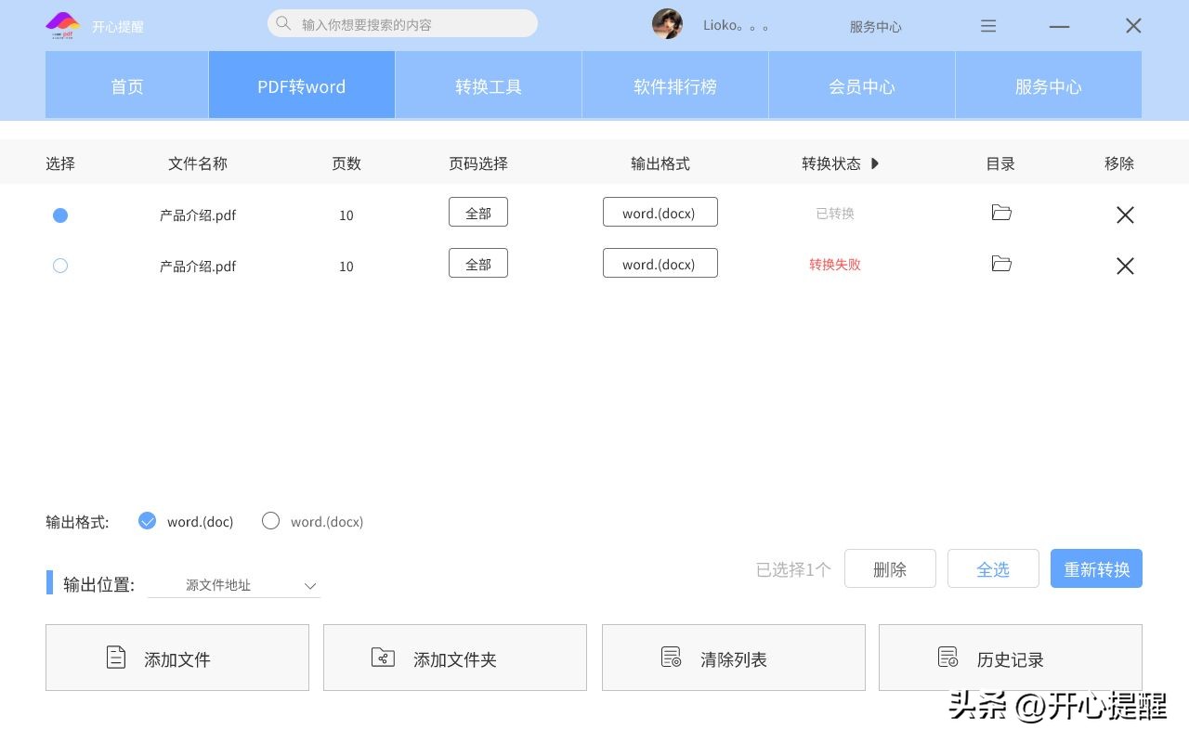
Task: Open the hamburger menu at top right
Action: click(x=988, y=26)
